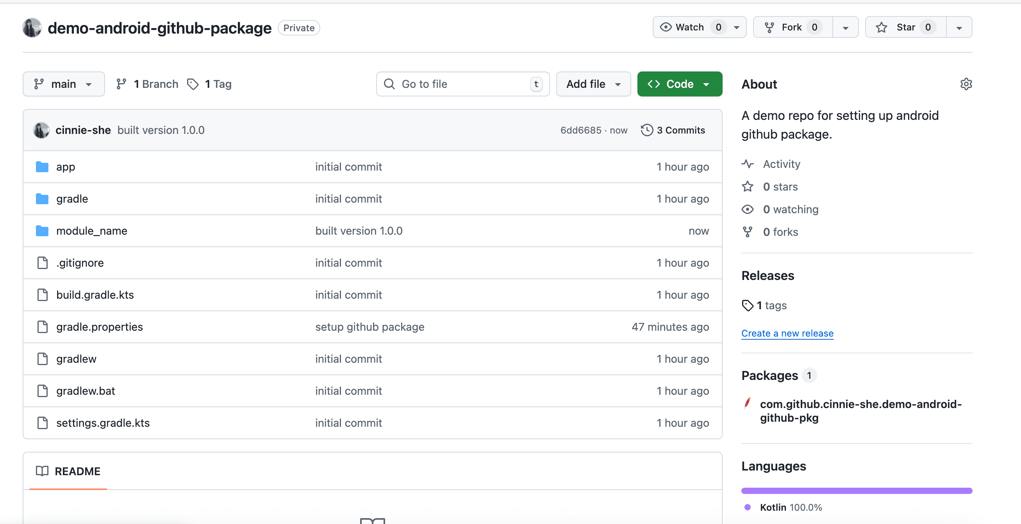
Task: Create a new release
Action: point(787,333)
